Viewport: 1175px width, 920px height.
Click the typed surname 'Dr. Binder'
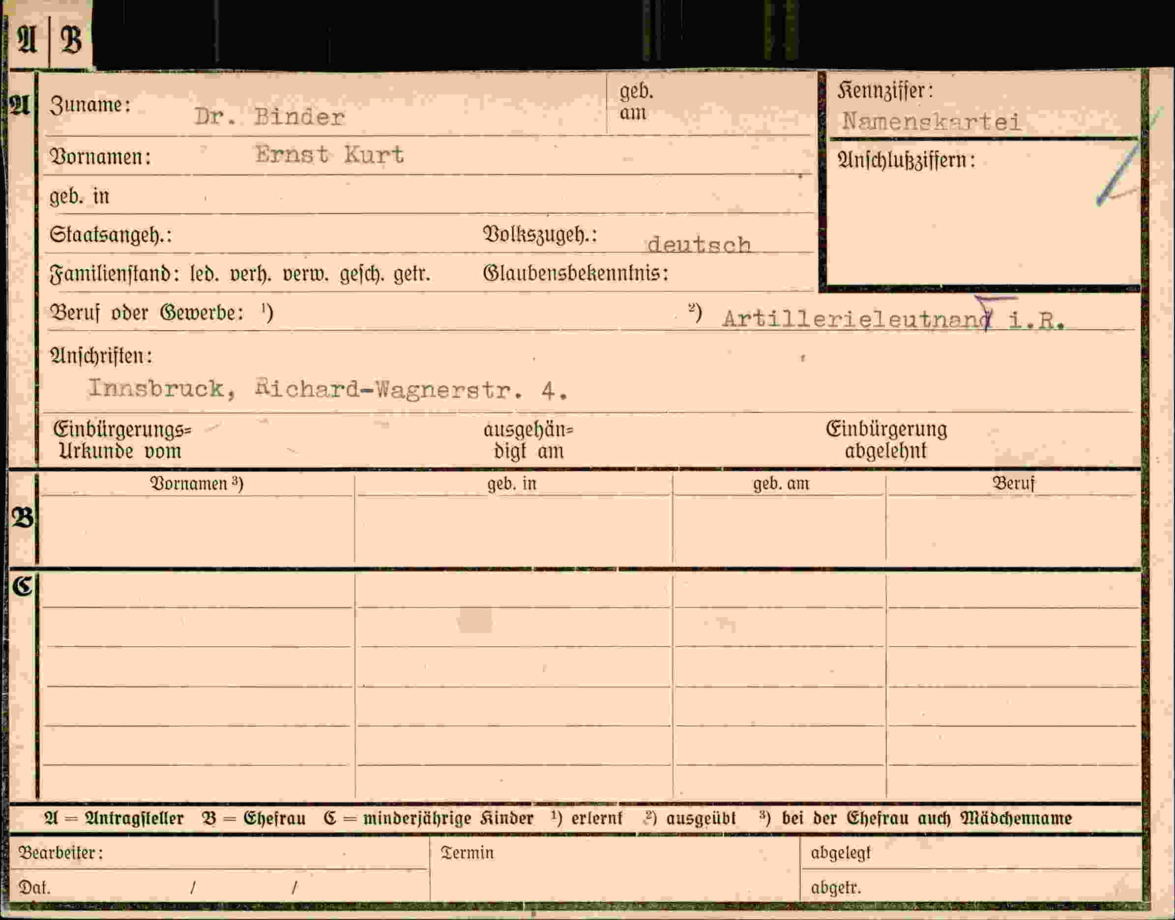pyautogui.click(x=269, y=117)
